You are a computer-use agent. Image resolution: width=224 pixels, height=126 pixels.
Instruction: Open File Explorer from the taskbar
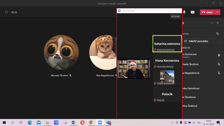pos(48,122)
